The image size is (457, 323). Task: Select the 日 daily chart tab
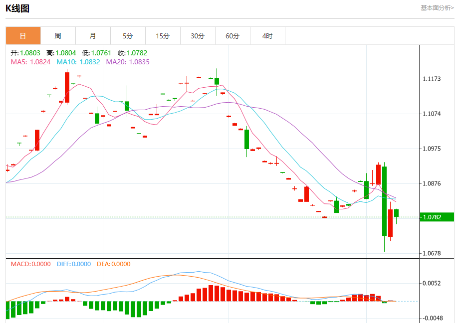point(23,36)
